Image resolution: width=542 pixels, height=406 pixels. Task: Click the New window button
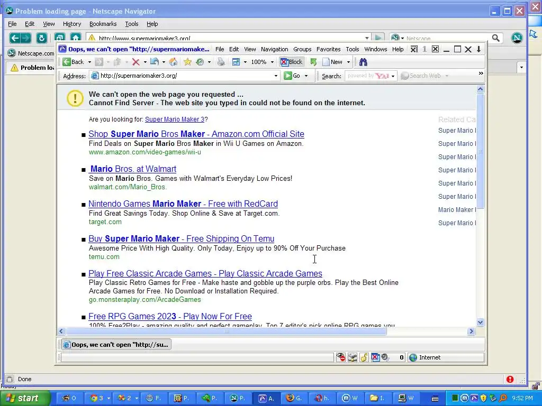pos(332,62)
